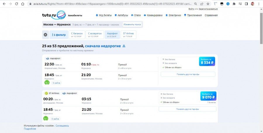Open the zoom magnifier icon in address bar
The height and width of the screenshot is (133, 263).
195,4
